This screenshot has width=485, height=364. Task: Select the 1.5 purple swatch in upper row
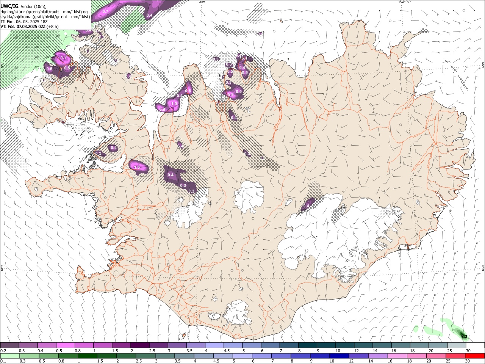coord(121,345)
